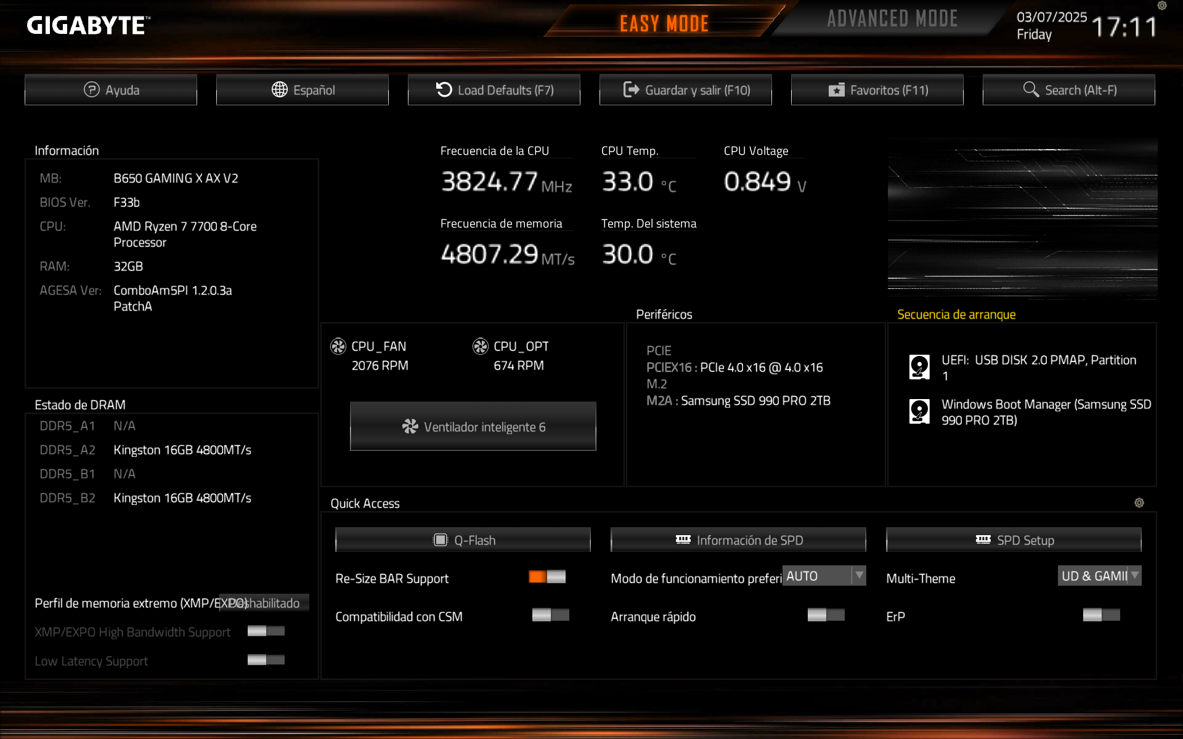Open the Multi-Theme UD & GAMING dropdown
1183x739 pixels.
pyautogui.click(x=1100, y=576)
